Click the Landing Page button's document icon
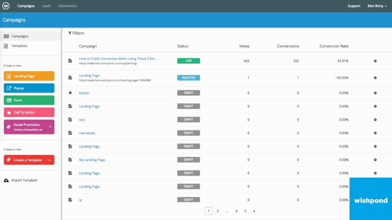 coord(9,76)
